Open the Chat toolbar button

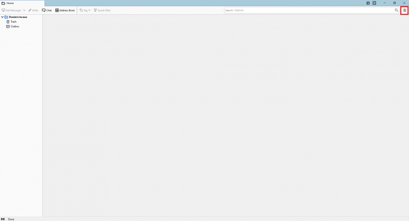47,10
